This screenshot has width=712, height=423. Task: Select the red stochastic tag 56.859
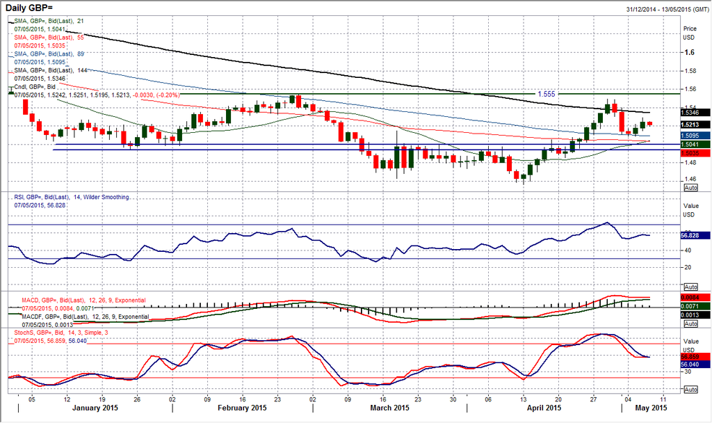click(695, 357)
